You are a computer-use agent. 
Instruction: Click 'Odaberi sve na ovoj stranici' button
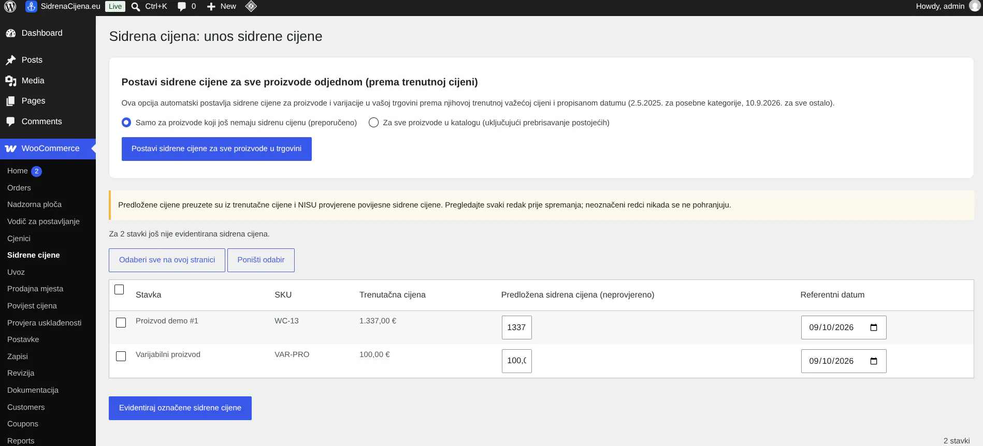coord(167,260)
